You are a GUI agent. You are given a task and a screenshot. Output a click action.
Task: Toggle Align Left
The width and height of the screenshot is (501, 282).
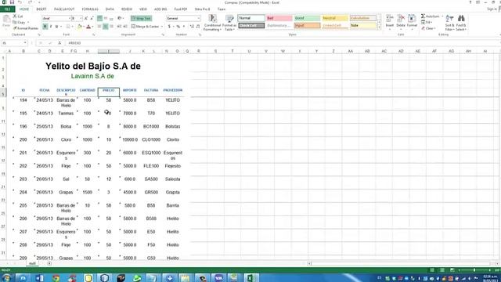click(99, 27)
